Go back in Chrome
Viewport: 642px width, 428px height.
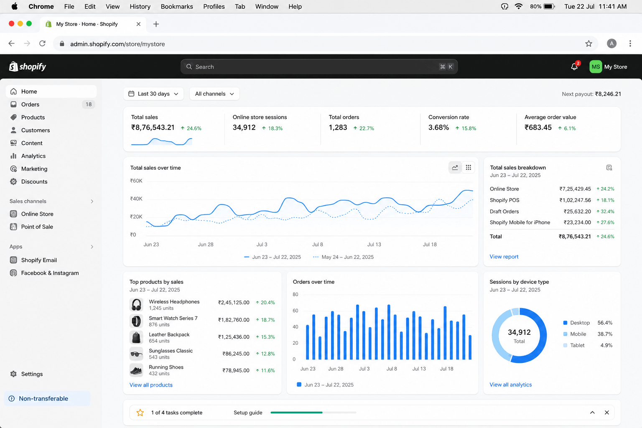(x=12, y=43)
